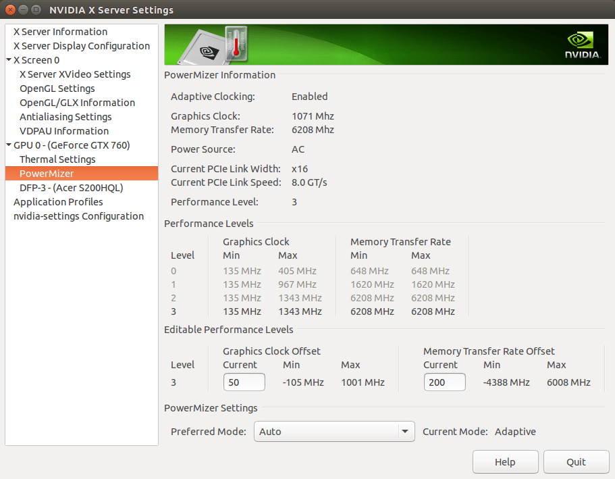Click the Help button

click(x=505, y=461)
